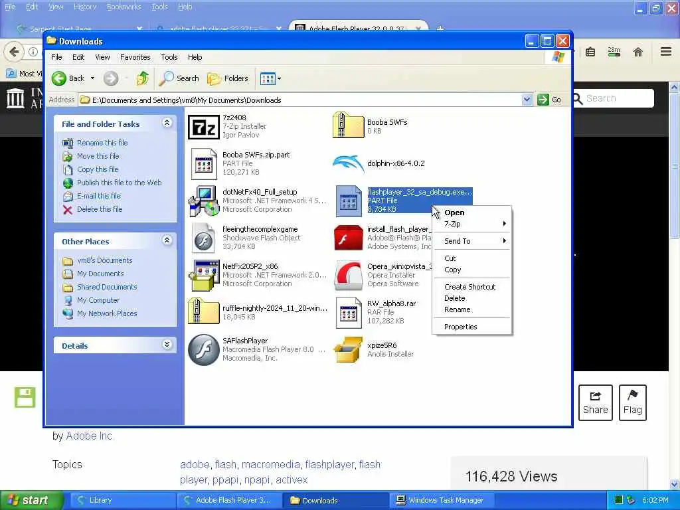The image size is (680, 510).
Task: Click Publish this file to the Web
Action: click(x=120, y=183)
